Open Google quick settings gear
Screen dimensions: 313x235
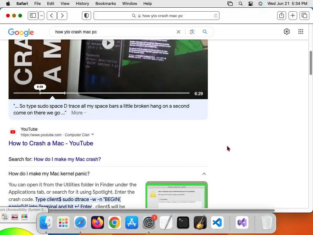(x=287, y=32)
